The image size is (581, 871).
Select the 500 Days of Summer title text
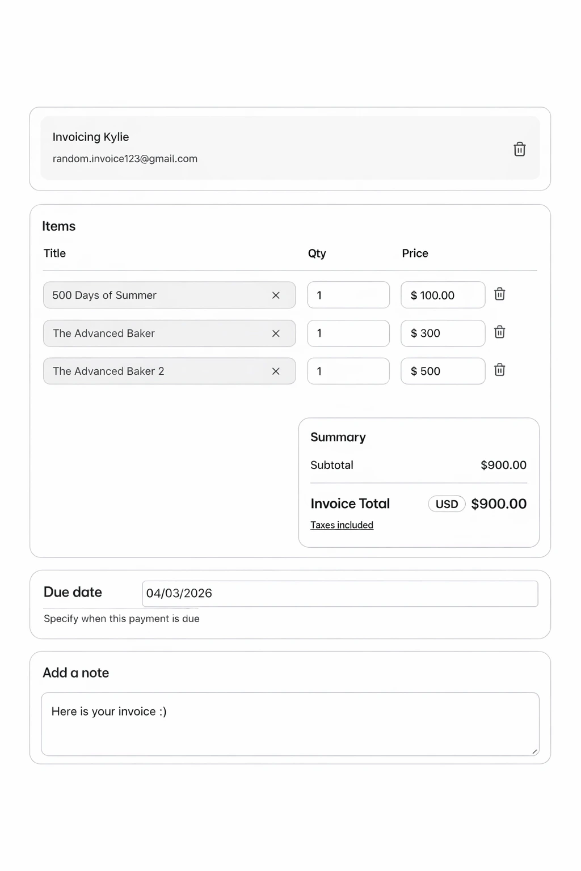coord(104,295)
